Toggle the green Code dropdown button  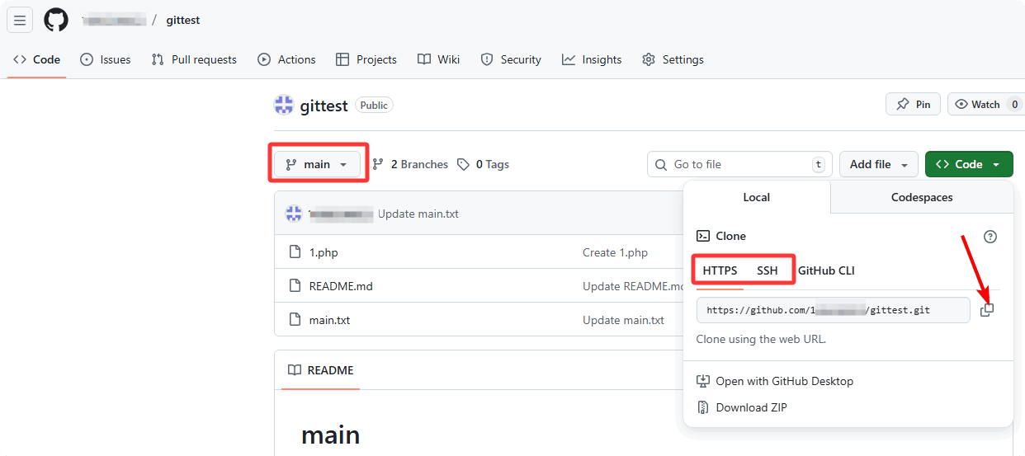[x=968, y=164]
